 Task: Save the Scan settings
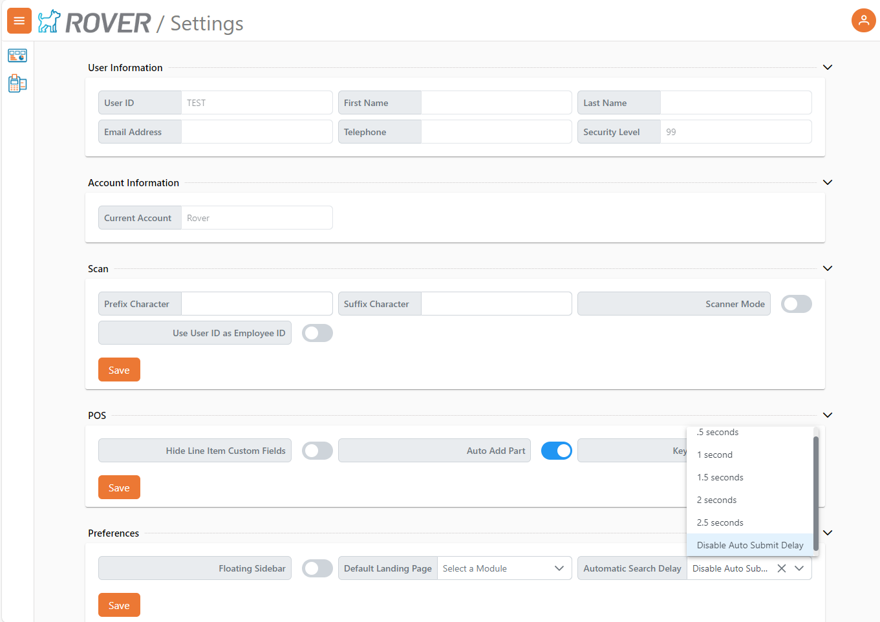pos(119,369)
